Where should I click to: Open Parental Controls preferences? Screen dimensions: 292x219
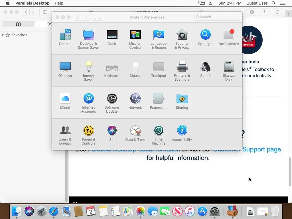coord(88,135)
